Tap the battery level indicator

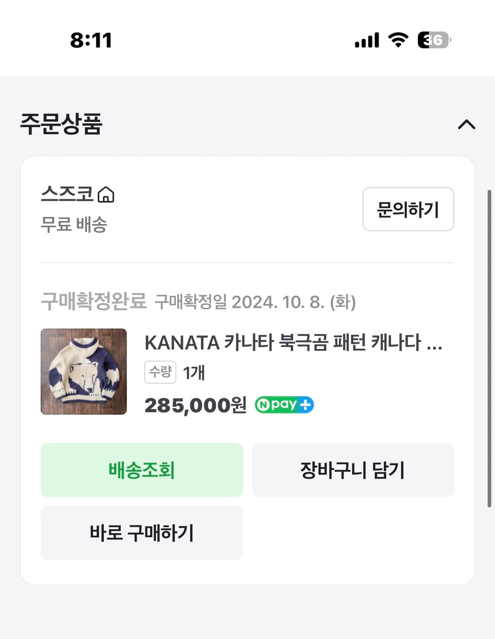click(x=434, y=40)
